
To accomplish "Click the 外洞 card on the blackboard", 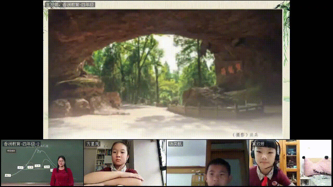I will click(x=30, y=167).
